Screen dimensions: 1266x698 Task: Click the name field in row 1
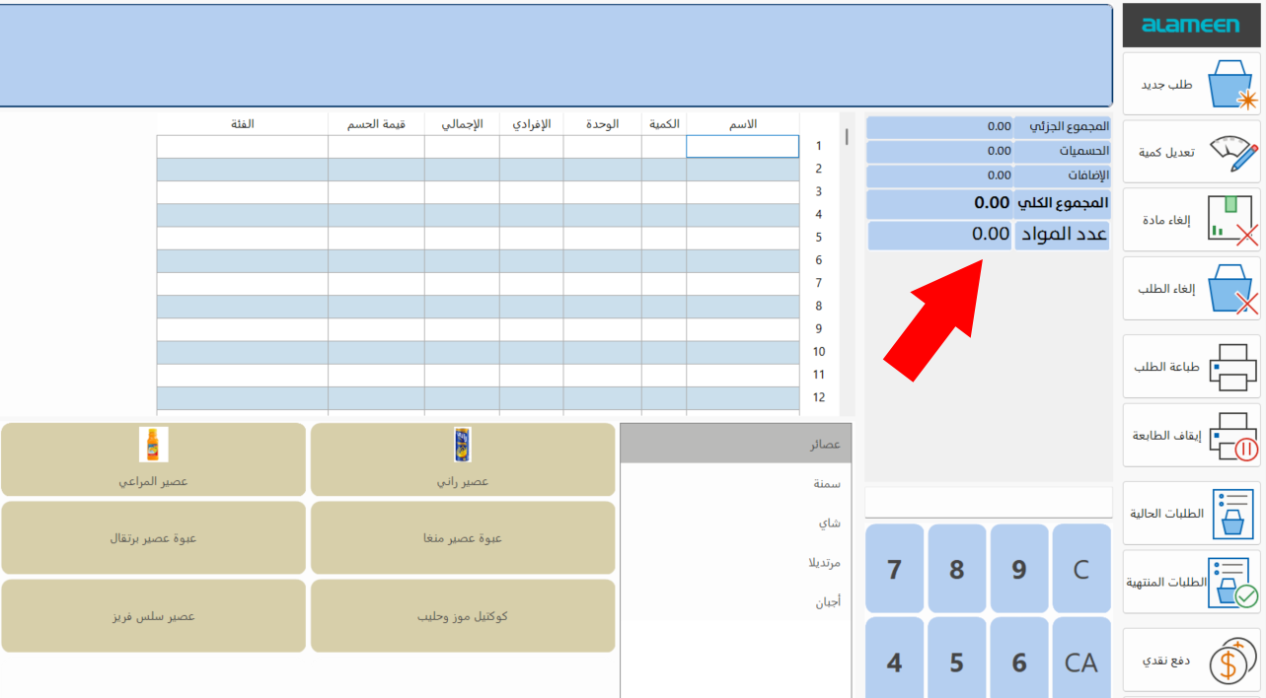[743, 146]
